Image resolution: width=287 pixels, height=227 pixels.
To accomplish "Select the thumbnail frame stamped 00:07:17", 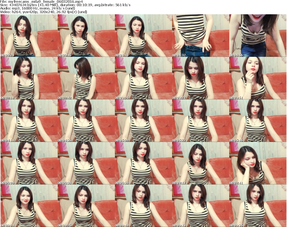I will coord(201,163).
